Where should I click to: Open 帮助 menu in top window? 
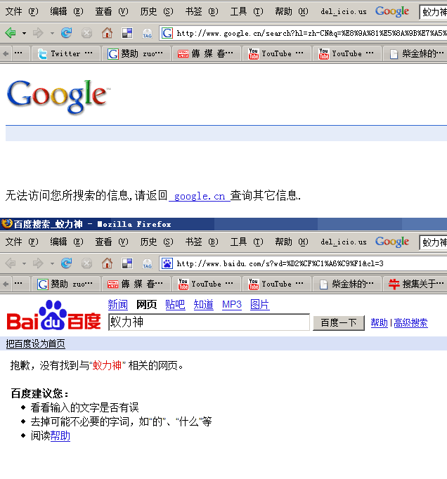coord(292,12)
